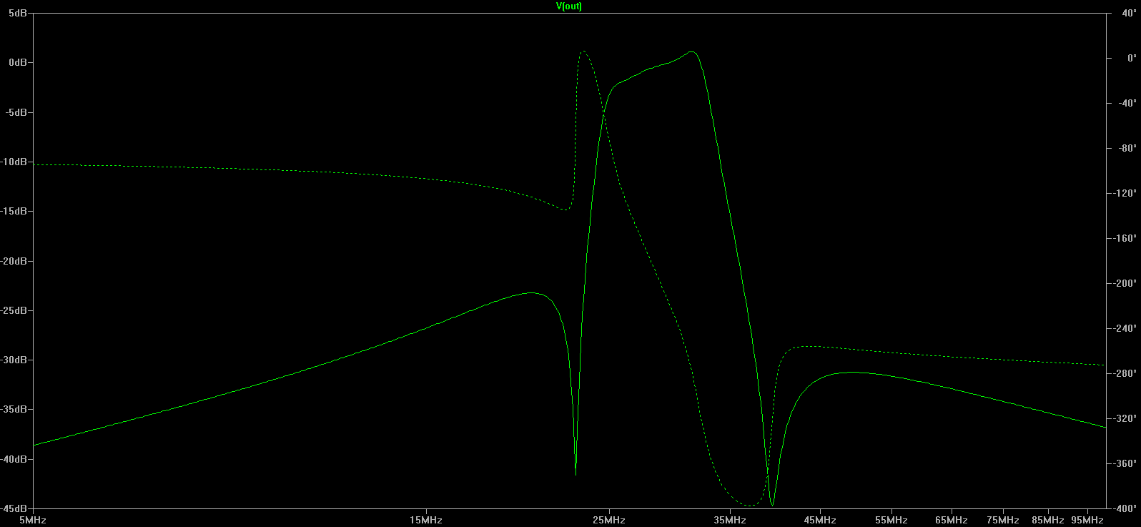Click the 35MHz frequency axis label
The width and height of the screenshot is (1141, 527).
[x=729, y=520]
